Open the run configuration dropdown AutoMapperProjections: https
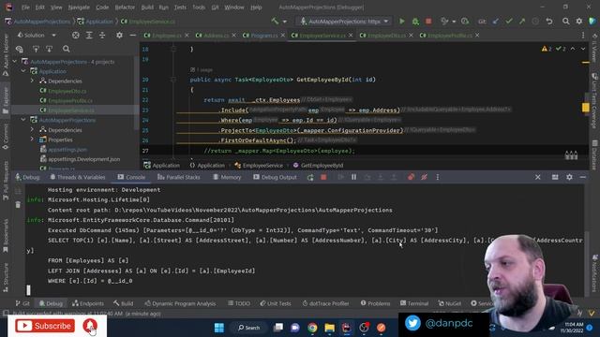The width and height of the screenshot is (600, 337). pos(344,22)
